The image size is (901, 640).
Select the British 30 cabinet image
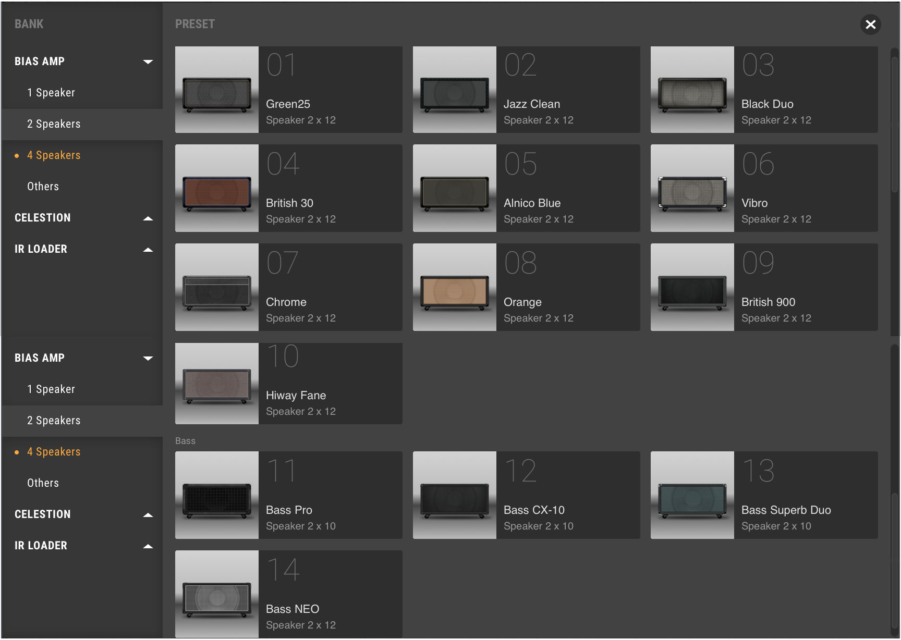217,188
